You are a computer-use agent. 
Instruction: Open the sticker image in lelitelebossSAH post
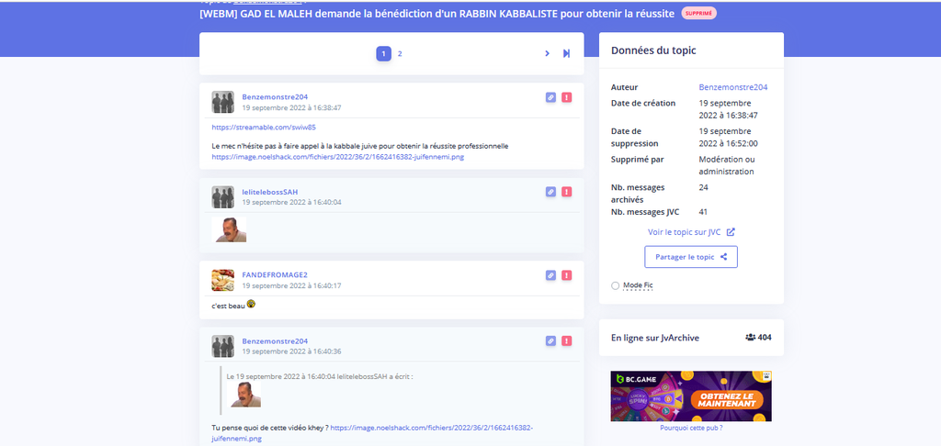tap(229, 229)
